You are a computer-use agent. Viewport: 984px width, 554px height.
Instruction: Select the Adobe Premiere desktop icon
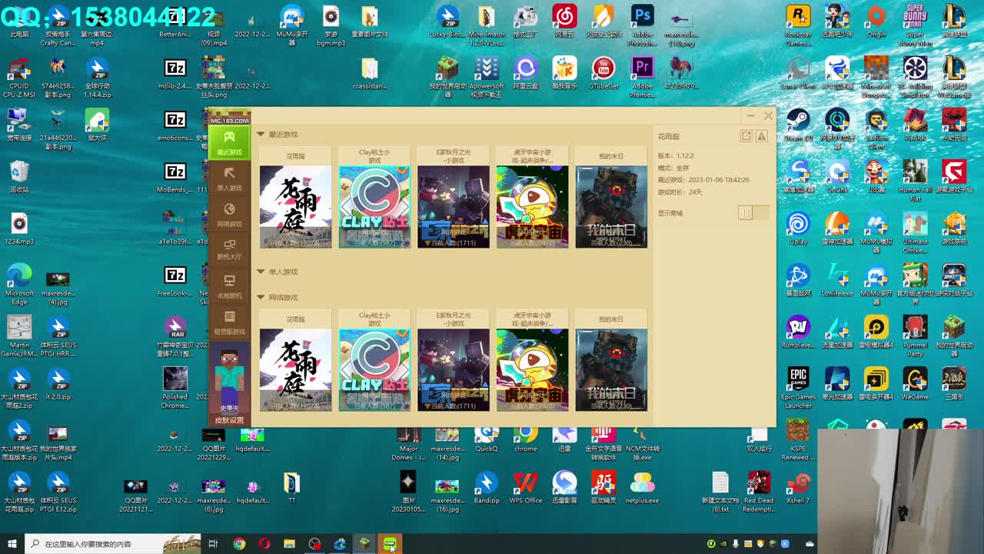pyautogui.click(x=642, y=77)
